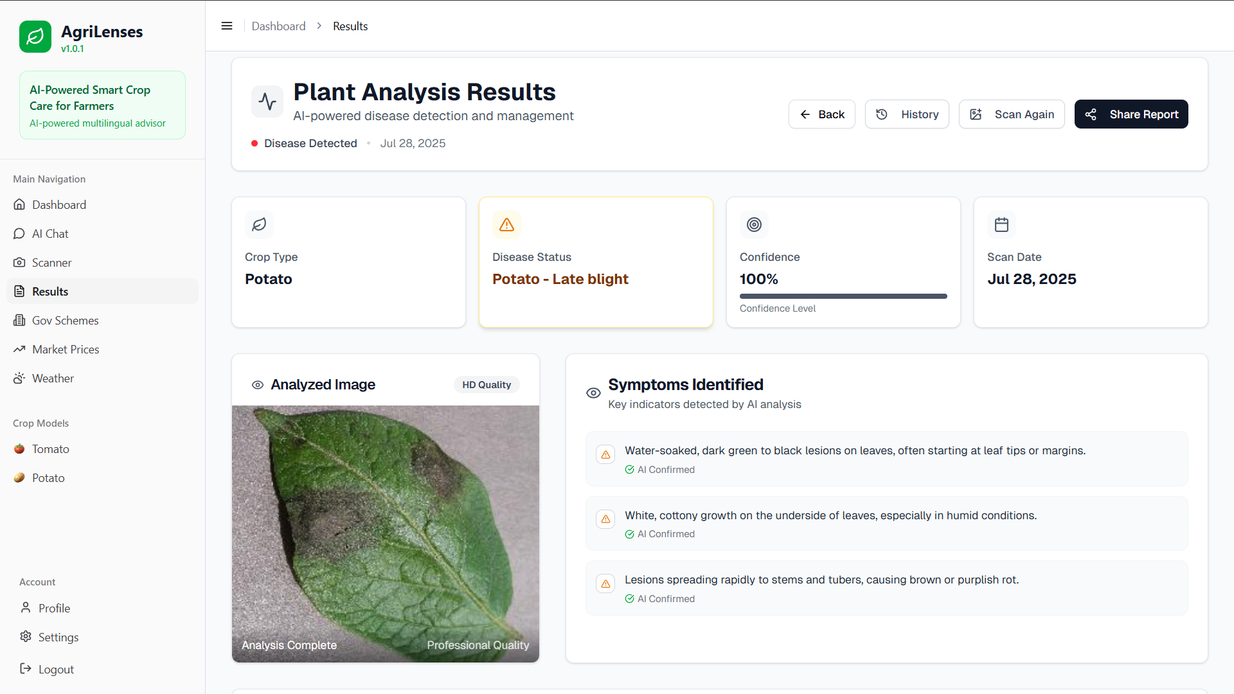The image size is (1234, 694).
Task: Click the Profile person icon
Action: tap(26, 607)
